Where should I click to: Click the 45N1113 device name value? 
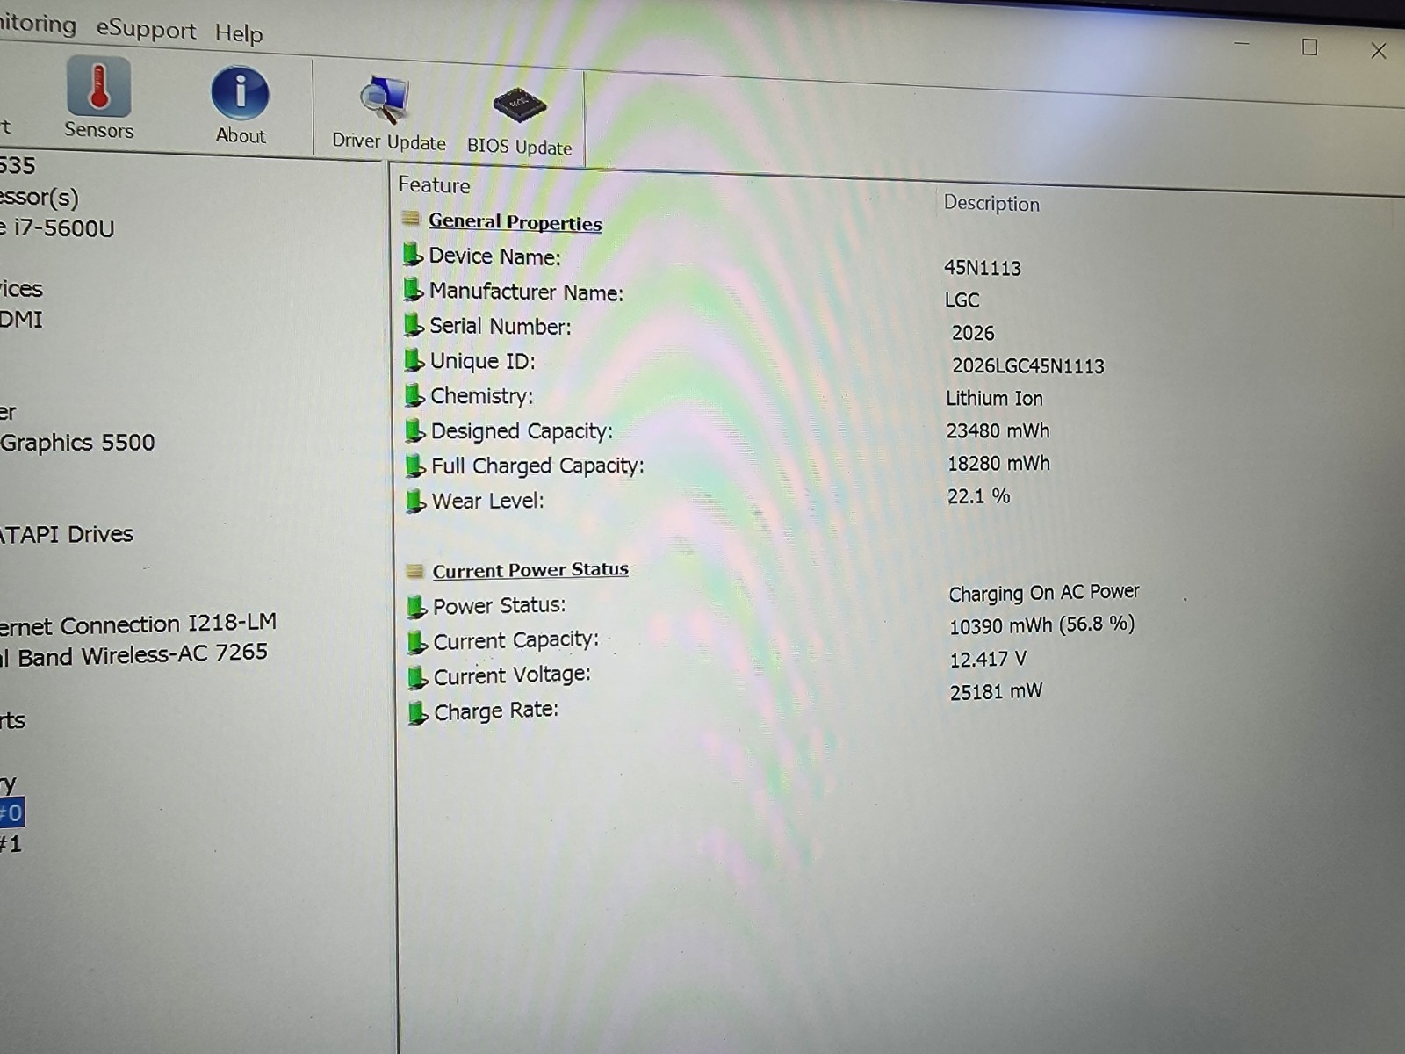tap(983, 268)
